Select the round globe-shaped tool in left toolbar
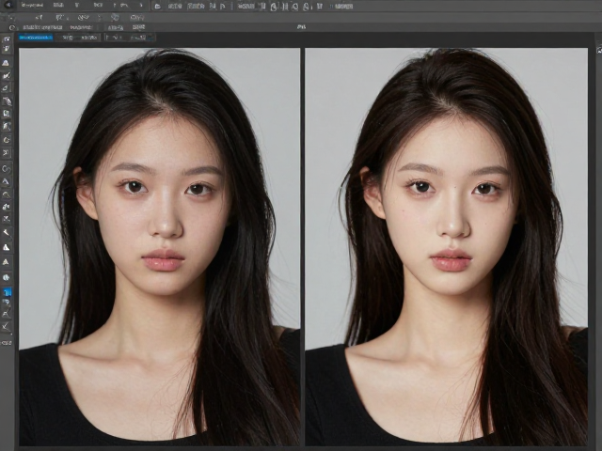Screen dimensions: 602x451 [7, 277]
